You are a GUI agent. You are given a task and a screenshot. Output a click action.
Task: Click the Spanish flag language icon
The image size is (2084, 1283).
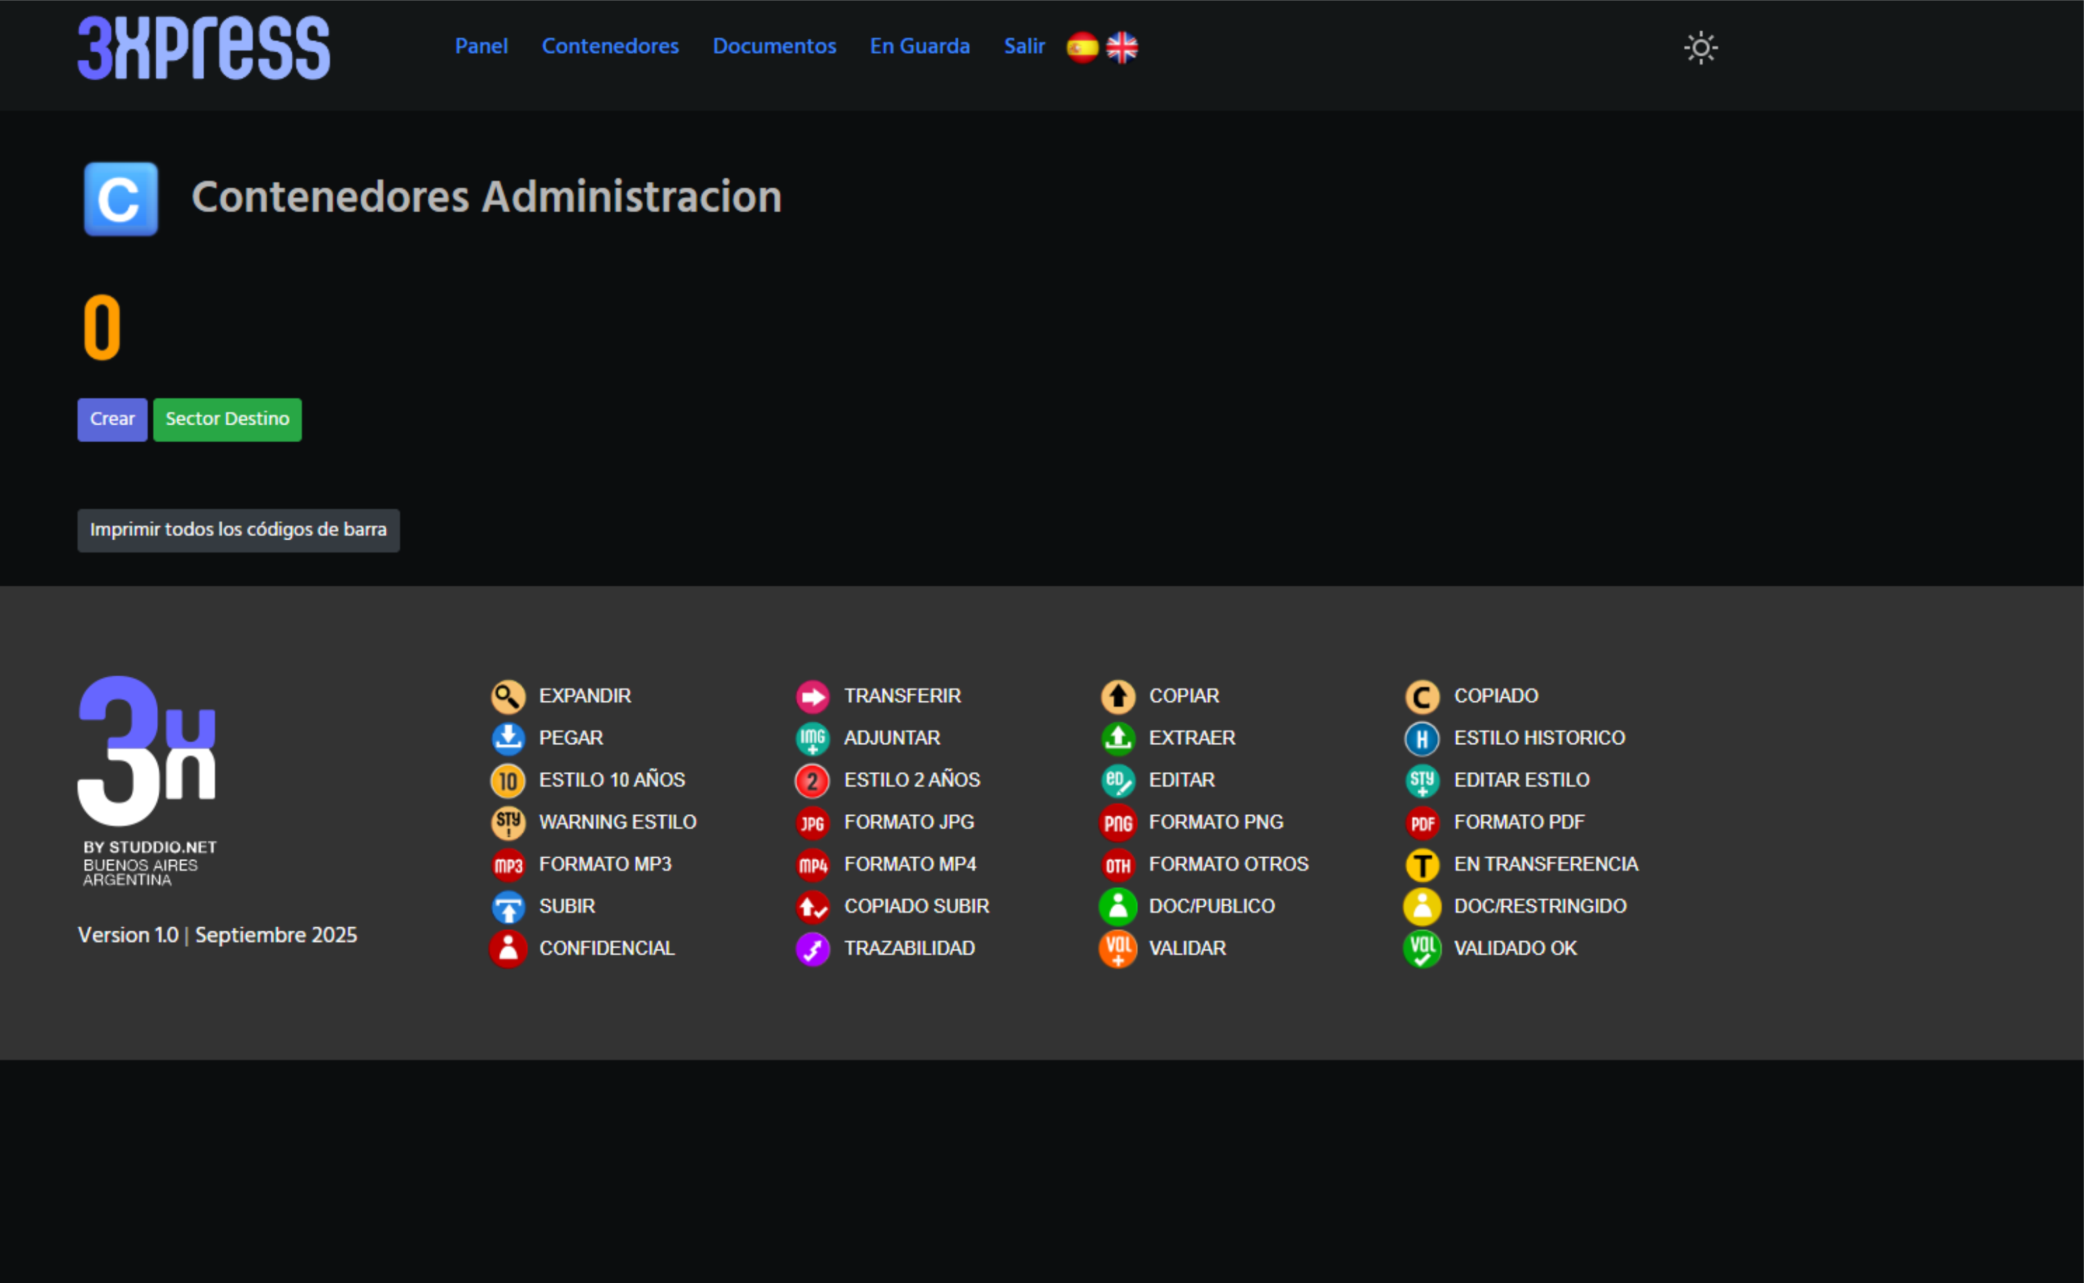click(1081, 48)
